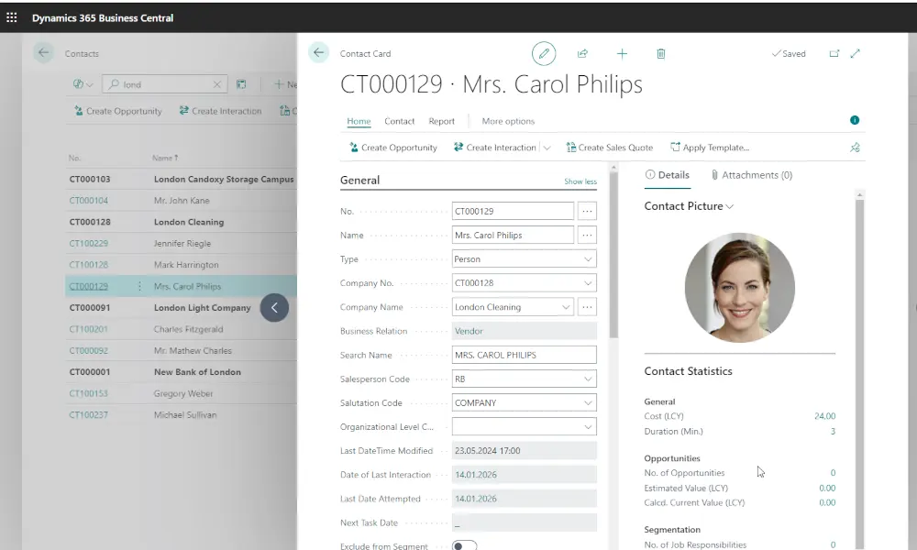The width and height of the screenshot is (917, 550).
Task: Click the ellipsis beside No. field
Action: pyautogui.click(x=587, y=211)
